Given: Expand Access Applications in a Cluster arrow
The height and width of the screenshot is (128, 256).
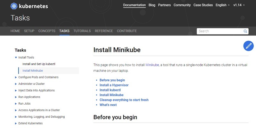Looking at the screenshot, I should tap(16, 110).
